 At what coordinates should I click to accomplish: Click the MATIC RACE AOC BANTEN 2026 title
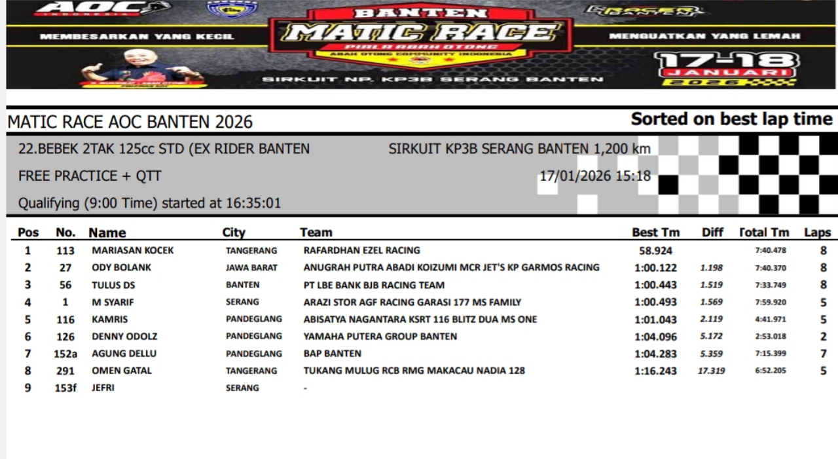coord(130,122)
